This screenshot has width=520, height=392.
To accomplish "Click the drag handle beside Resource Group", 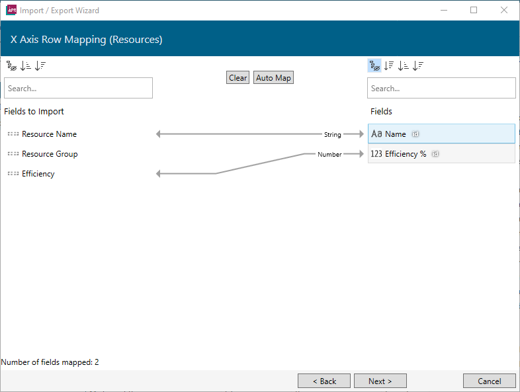I will tap(13, 154).
